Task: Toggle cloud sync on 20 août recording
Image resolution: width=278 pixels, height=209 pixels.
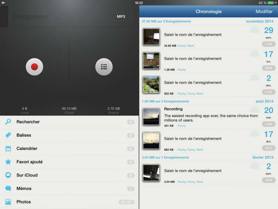Action: tap(254, 110)
